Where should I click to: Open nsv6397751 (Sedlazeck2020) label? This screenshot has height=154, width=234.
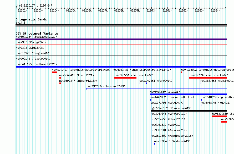point(134,75)
